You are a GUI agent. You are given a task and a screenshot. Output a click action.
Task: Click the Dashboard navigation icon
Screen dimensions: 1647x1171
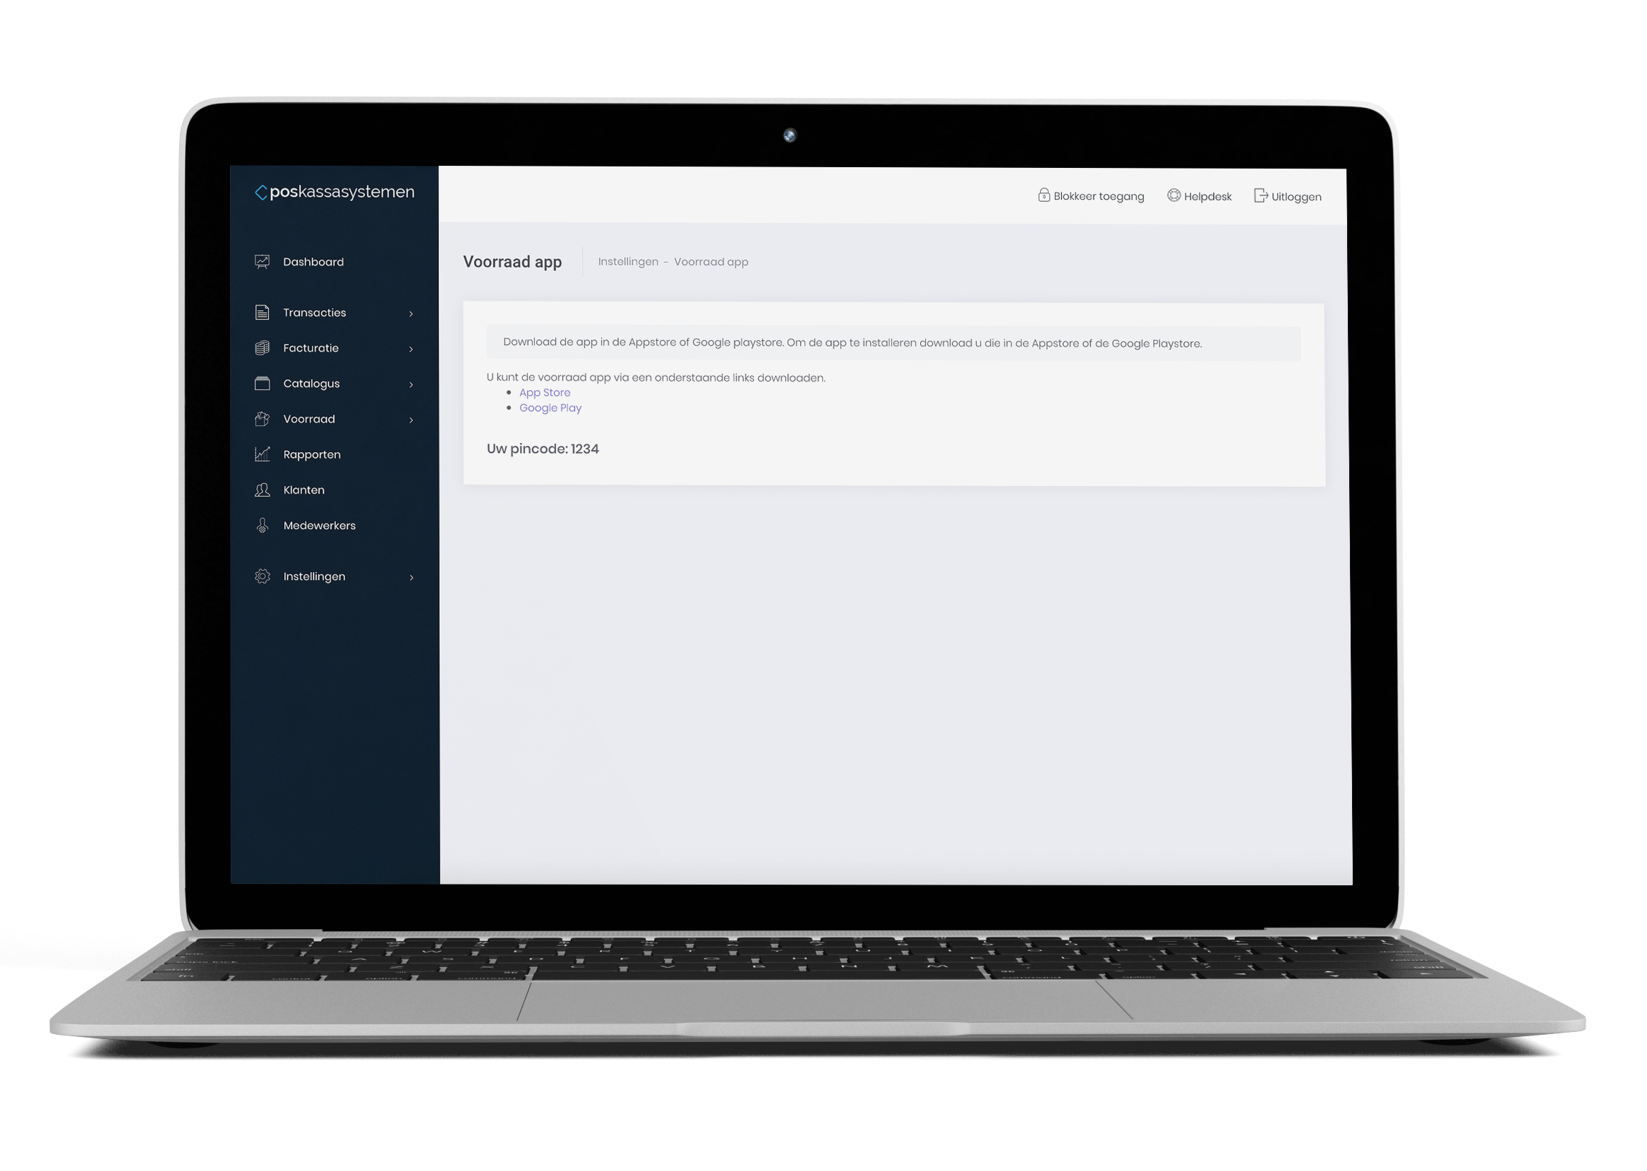(263, 261)
